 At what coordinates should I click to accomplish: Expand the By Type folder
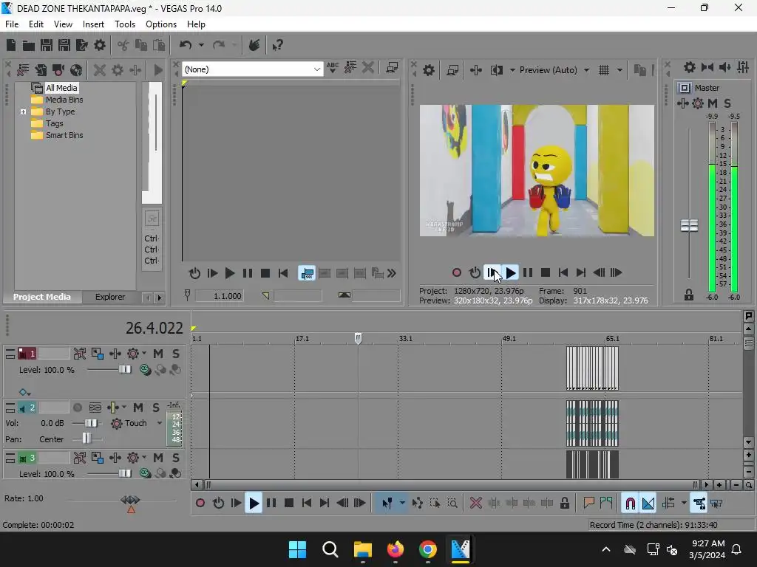(x=23, y=112)
